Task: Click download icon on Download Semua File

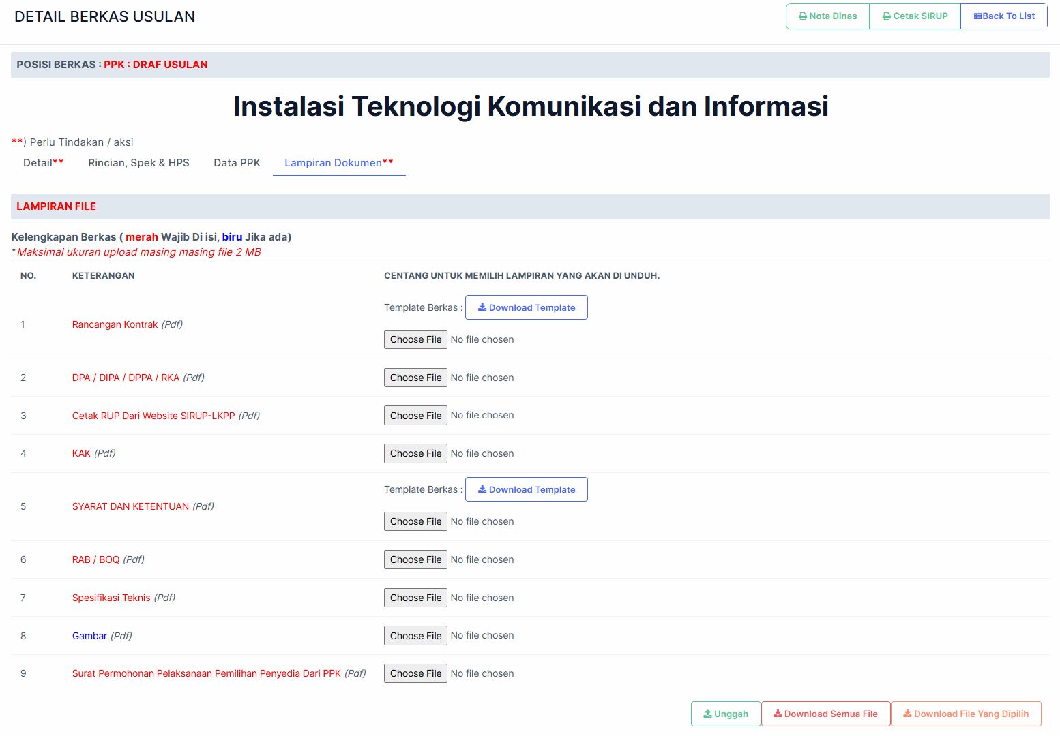Action: pyautogui.click(x=778, y=714)
